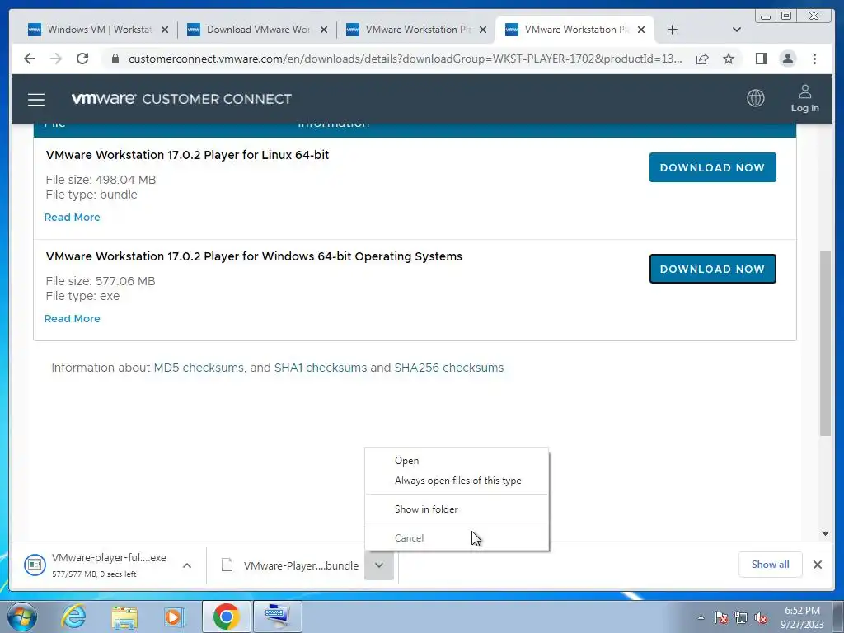Open the browser side panel icon

click(x=761, y=59)
